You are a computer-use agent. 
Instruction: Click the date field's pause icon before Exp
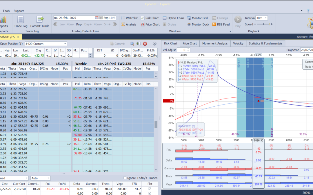[x=101, y=18]
